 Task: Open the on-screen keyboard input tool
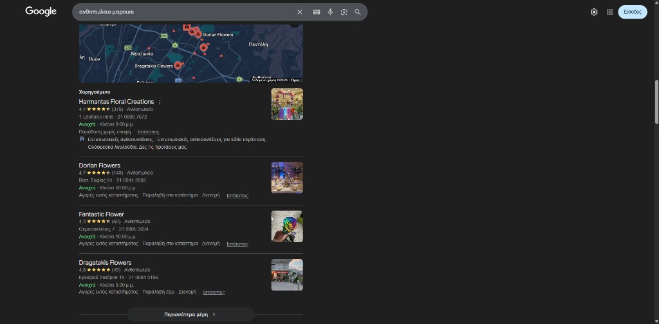click(x=317, y=12)
